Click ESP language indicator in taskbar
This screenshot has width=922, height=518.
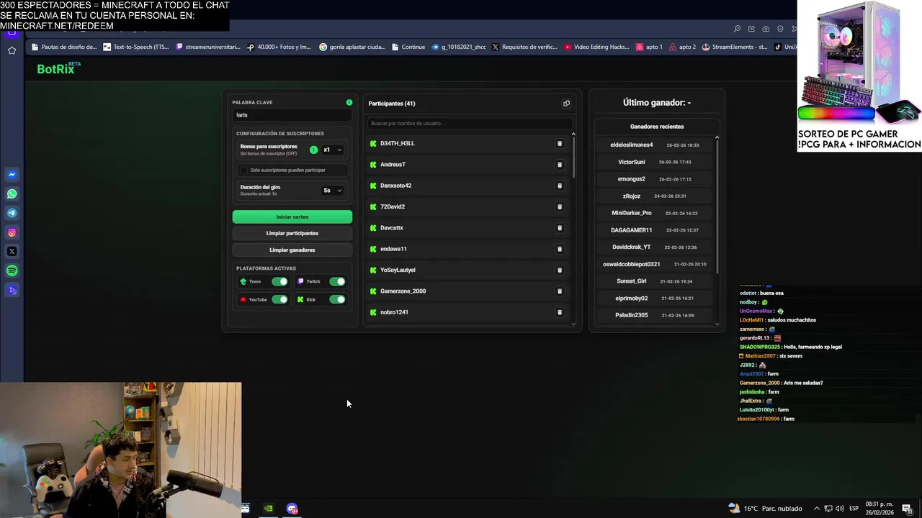pos(854,509)
